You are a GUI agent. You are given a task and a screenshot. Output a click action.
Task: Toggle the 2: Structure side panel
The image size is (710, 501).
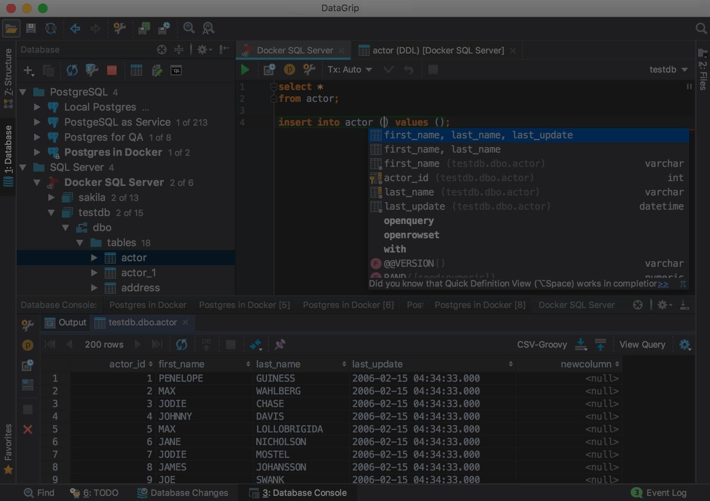pos(8,71)
